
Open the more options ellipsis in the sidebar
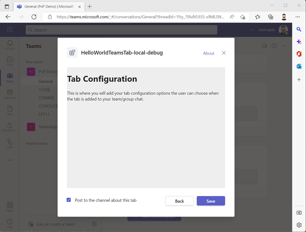click(10, 160)
